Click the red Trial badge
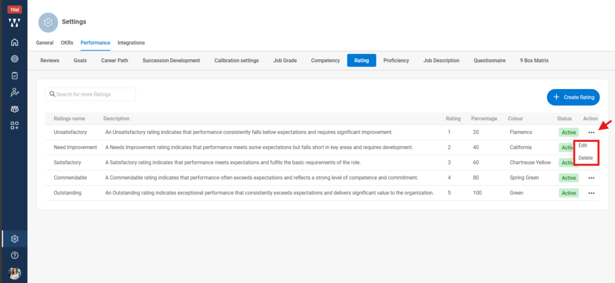The image size is (615, 283). 14,10
